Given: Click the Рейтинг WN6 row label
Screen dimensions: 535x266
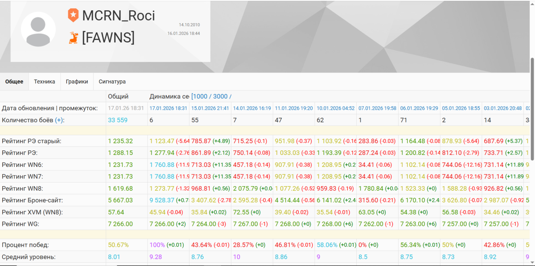Looking at the screenshot, I should tap(23, 165).
